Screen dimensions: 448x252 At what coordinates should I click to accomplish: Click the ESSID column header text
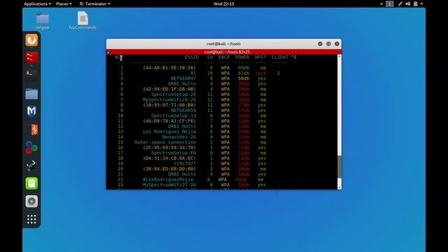pos(192,57)
